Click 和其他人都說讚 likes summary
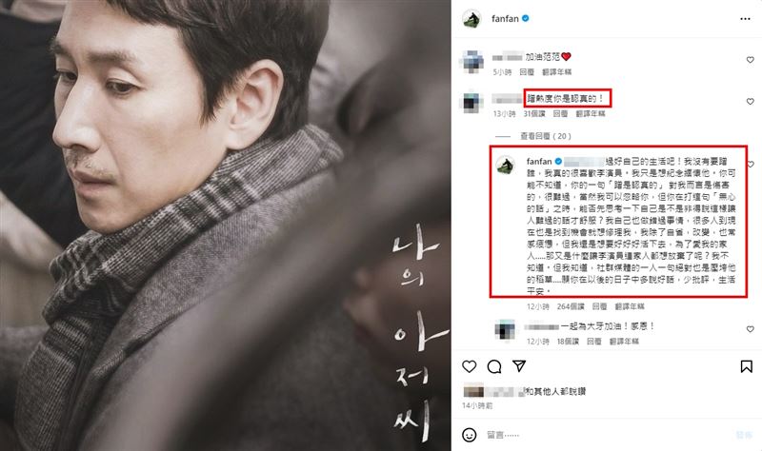762x451 pixels. [555, 391]
